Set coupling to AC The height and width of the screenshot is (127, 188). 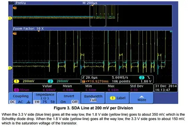pyautogui.click(x=21, y=102)
